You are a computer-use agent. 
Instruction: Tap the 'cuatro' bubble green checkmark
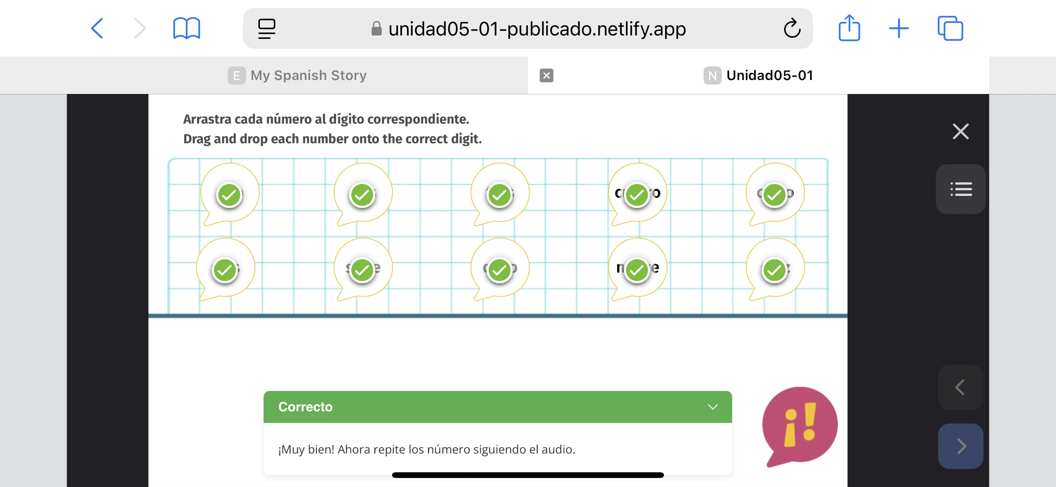click(637, 194)
